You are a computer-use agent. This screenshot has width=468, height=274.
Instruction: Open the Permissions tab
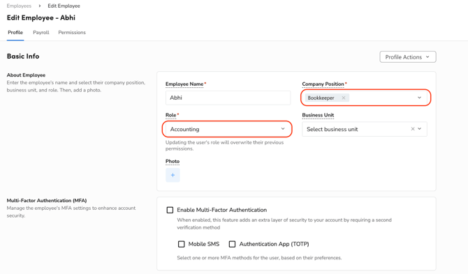coord(72,33)
